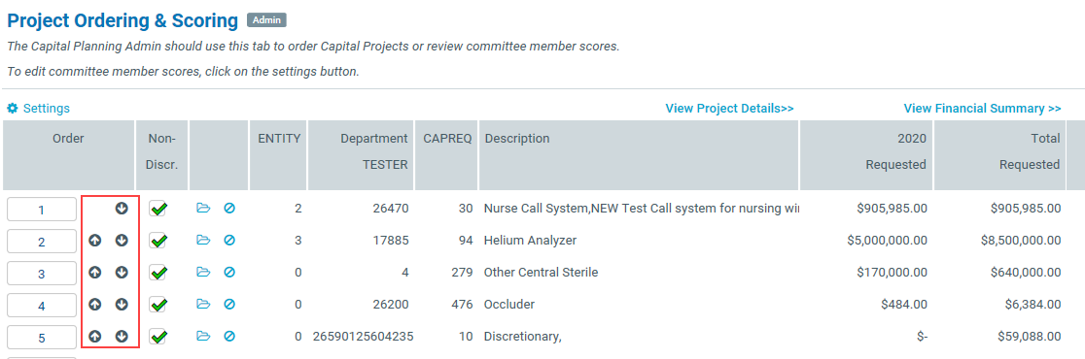Screen dimensions: 1085x359
Task: Move Nurse Call System project down
Action: pyautogui.click(x=122, y=209)
